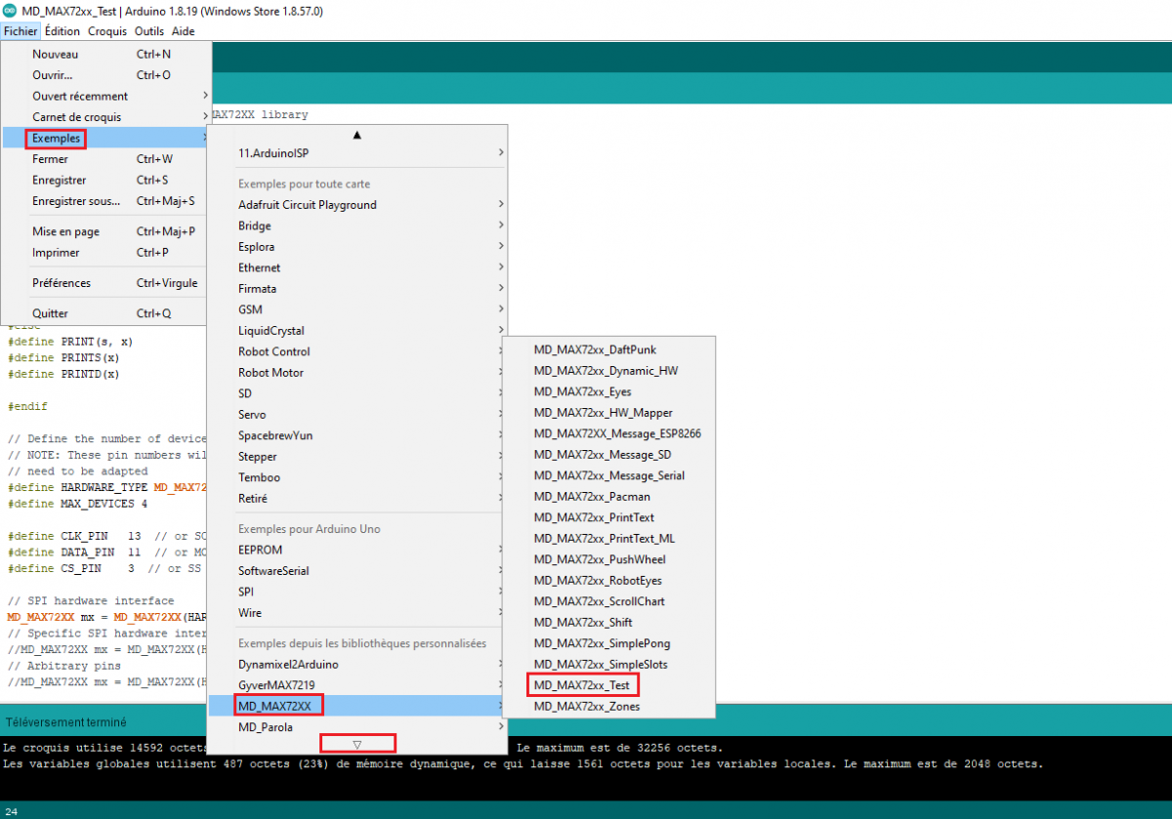Expand the Bridge examples submenu
The height and width of the screenshot is (819, 1172).
[356, 226]
